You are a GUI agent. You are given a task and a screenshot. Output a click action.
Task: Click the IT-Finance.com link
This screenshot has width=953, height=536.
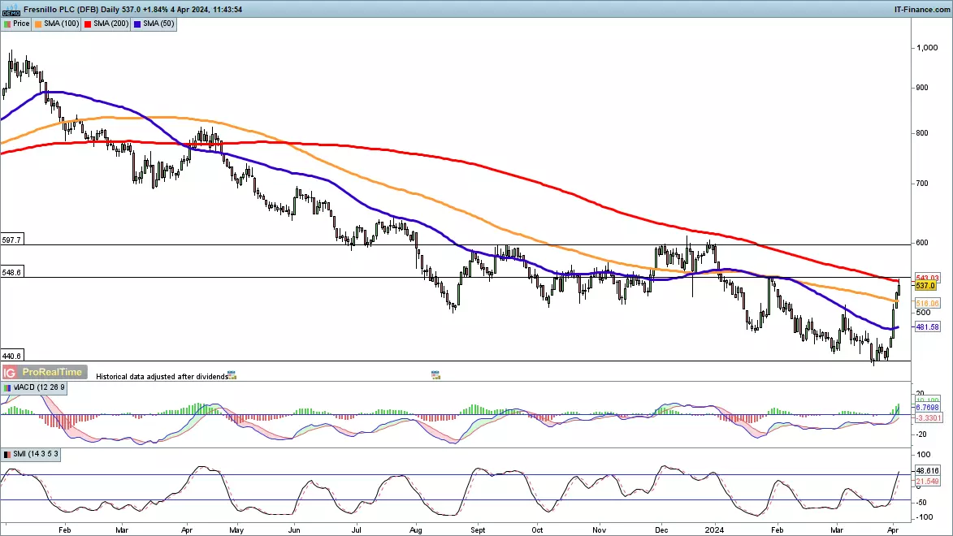922,9
